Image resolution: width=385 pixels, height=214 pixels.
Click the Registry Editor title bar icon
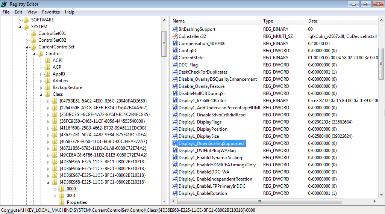coord(4,4)
